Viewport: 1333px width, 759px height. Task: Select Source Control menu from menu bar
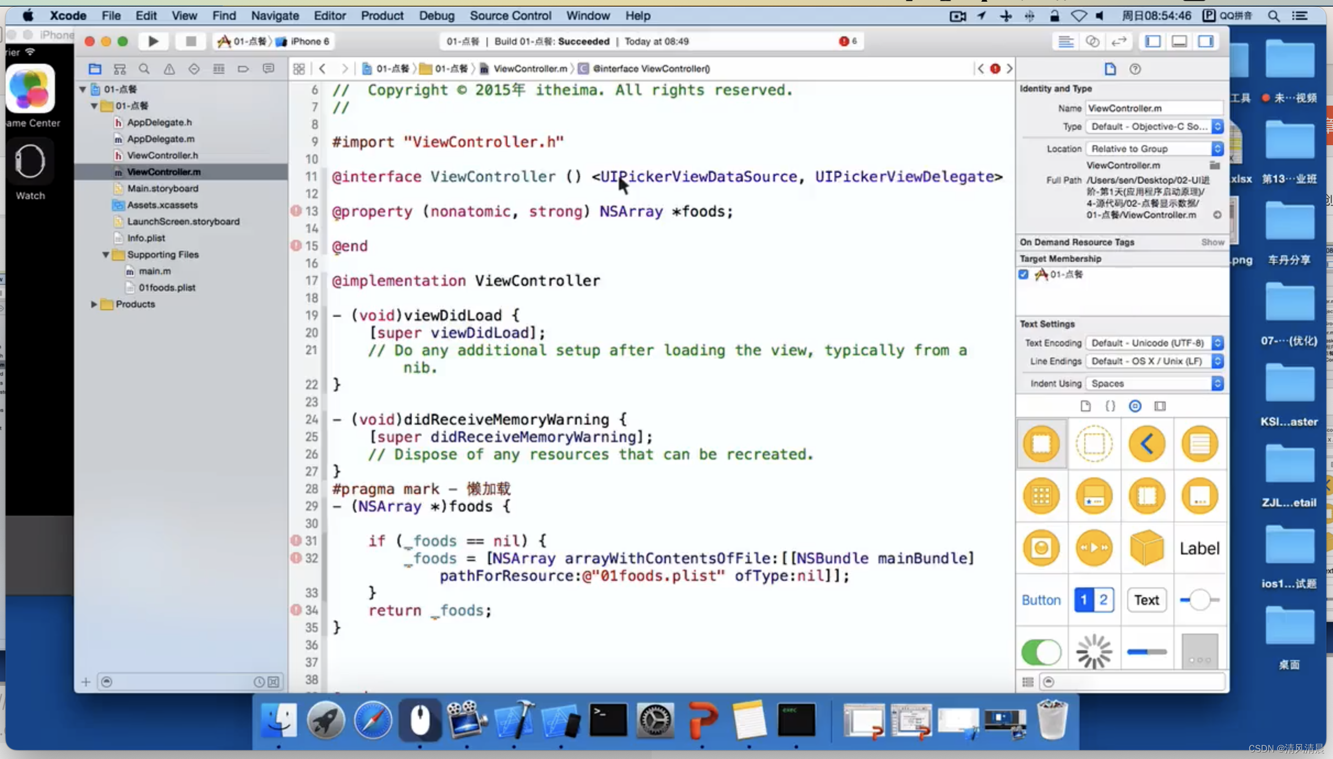point(509,15)
